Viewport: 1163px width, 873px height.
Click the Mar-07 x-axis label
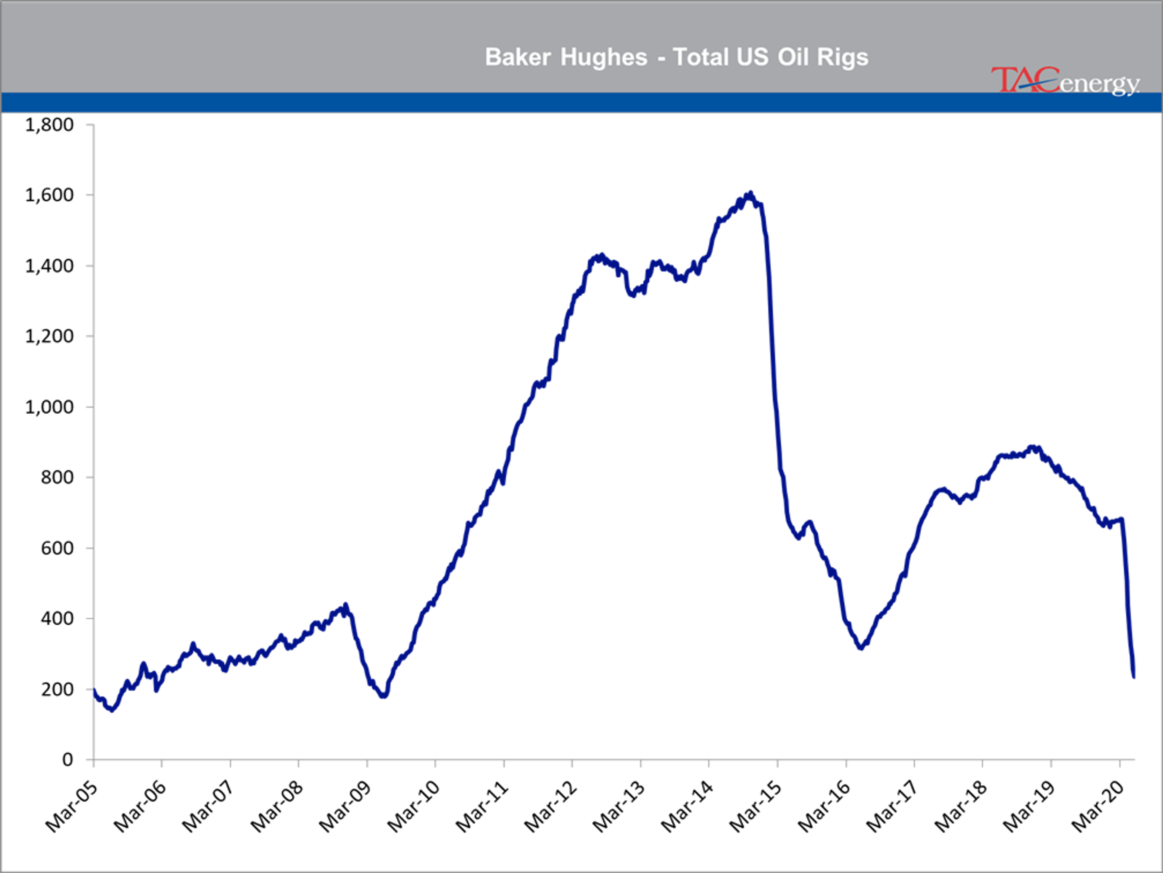pos(208,807)
